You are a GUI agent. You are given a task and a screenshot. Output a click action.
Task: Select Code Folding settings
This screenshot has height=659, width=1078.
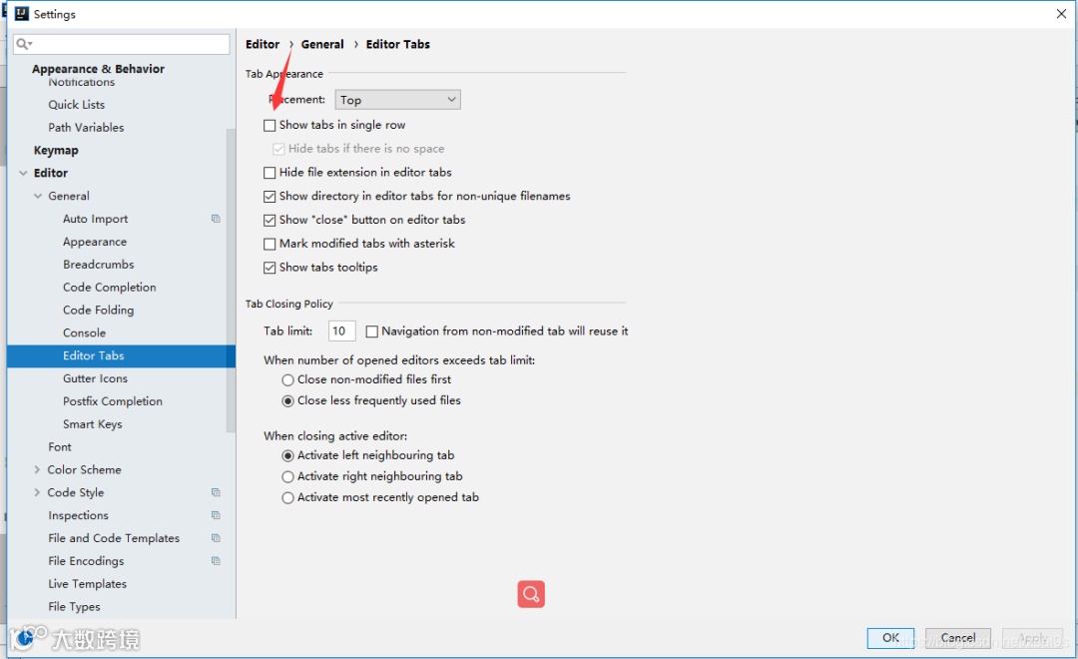tap(98, 310)
